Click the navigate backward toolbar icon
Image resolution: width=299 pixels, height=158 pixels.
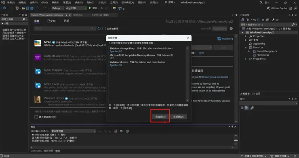(4, 8)
